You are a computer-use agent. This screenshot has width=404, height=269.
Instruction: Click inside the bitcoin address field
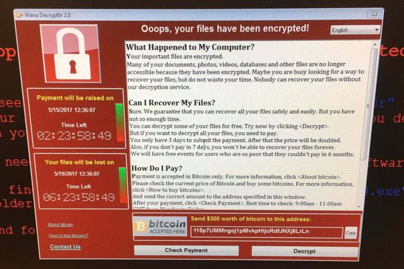tap(266, 231)
